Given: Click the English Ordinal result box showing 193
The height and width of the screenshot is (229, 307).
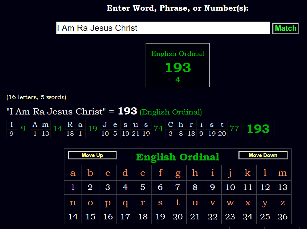Looking at the screenshot, I should tap(177, 65).
